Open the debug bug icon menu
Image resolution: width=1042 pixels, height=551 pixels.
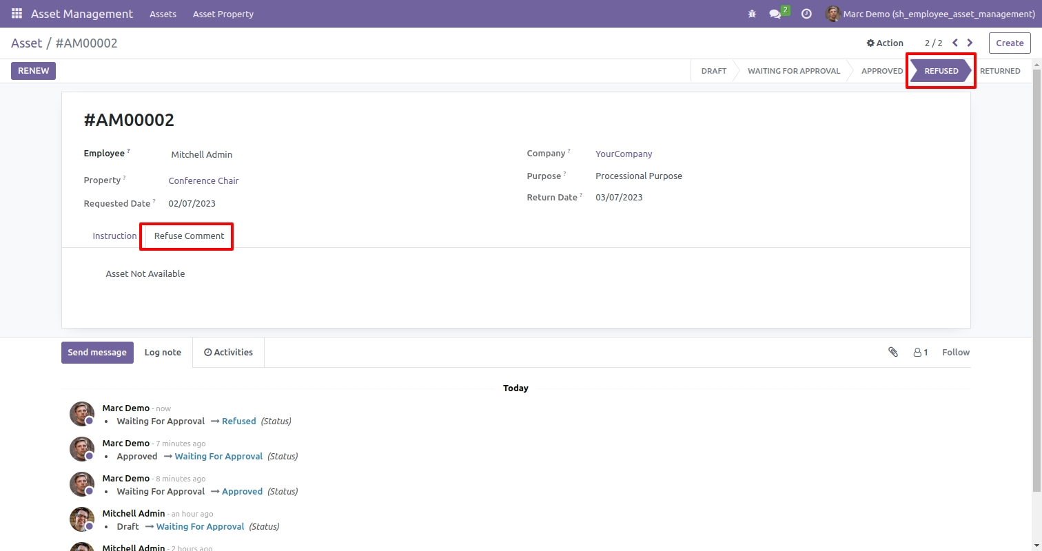pyautogui.click(x=752, y=14)
